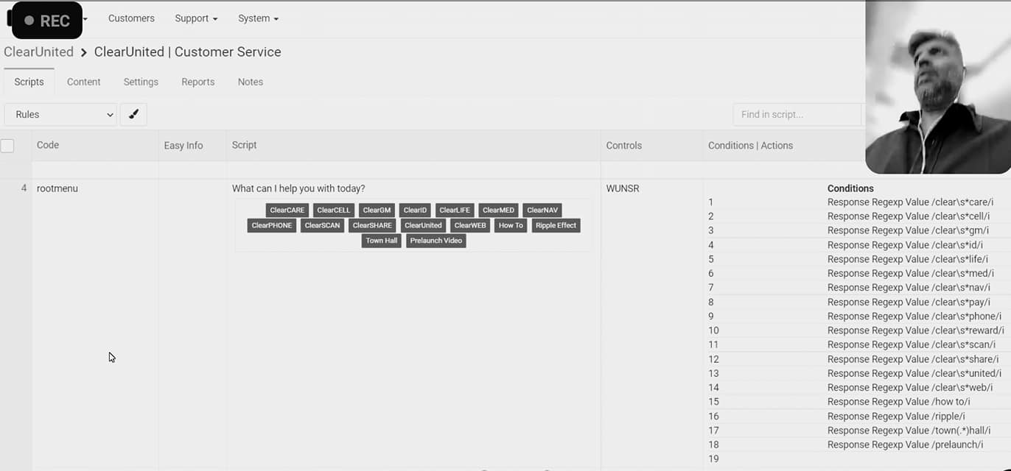Expand the Support menu

coord(196,18)
